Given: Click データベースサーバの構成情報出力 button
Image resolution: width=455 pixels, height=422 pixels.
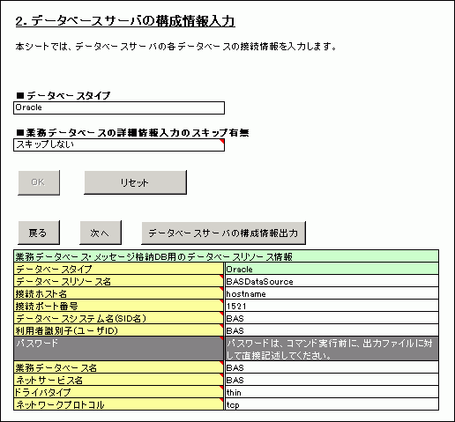Looking at the screenshot, I should (x=223, y=233).
